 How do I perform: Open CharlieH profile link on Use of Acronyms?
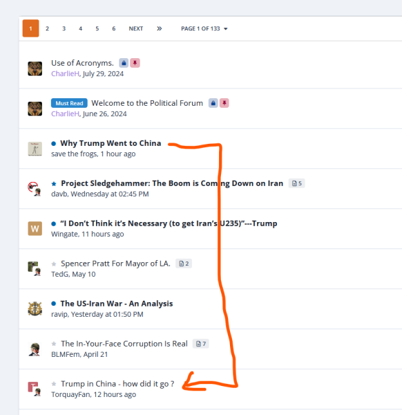66,73
